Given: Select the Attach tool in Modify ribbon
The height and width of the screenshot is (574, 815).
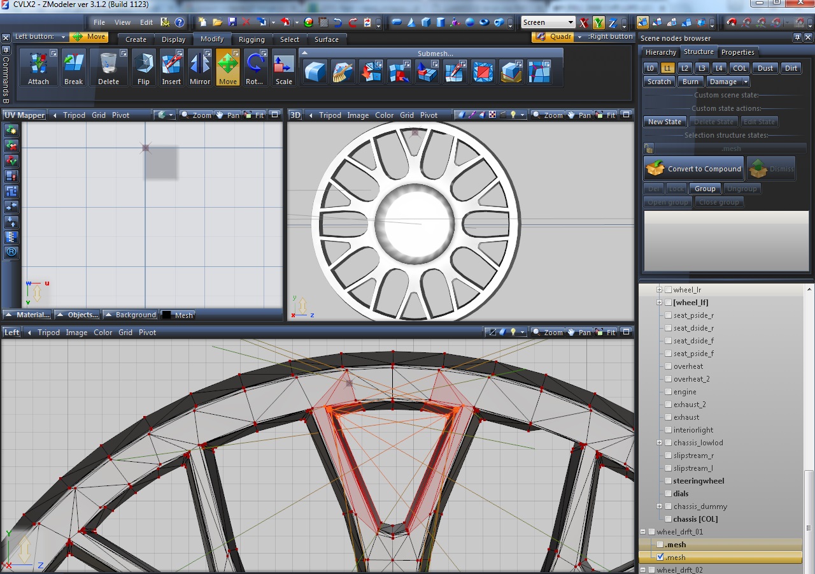Looking at the screenshot, I should tap(38, 68).
